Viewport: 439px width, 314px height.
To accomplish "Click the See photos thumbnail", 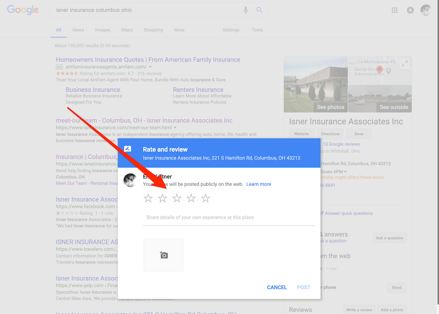I will [x=316, y=85].
